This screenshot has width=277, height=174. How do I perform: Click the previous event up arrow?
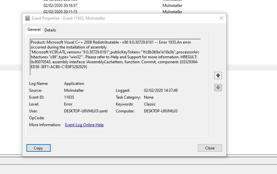[x=218, y=76]
